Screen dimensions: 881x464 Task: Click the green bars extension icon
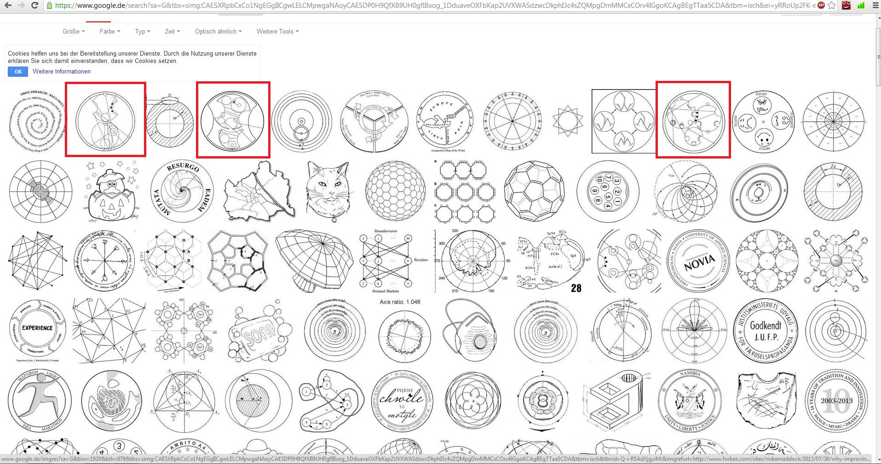coord(860,6)
